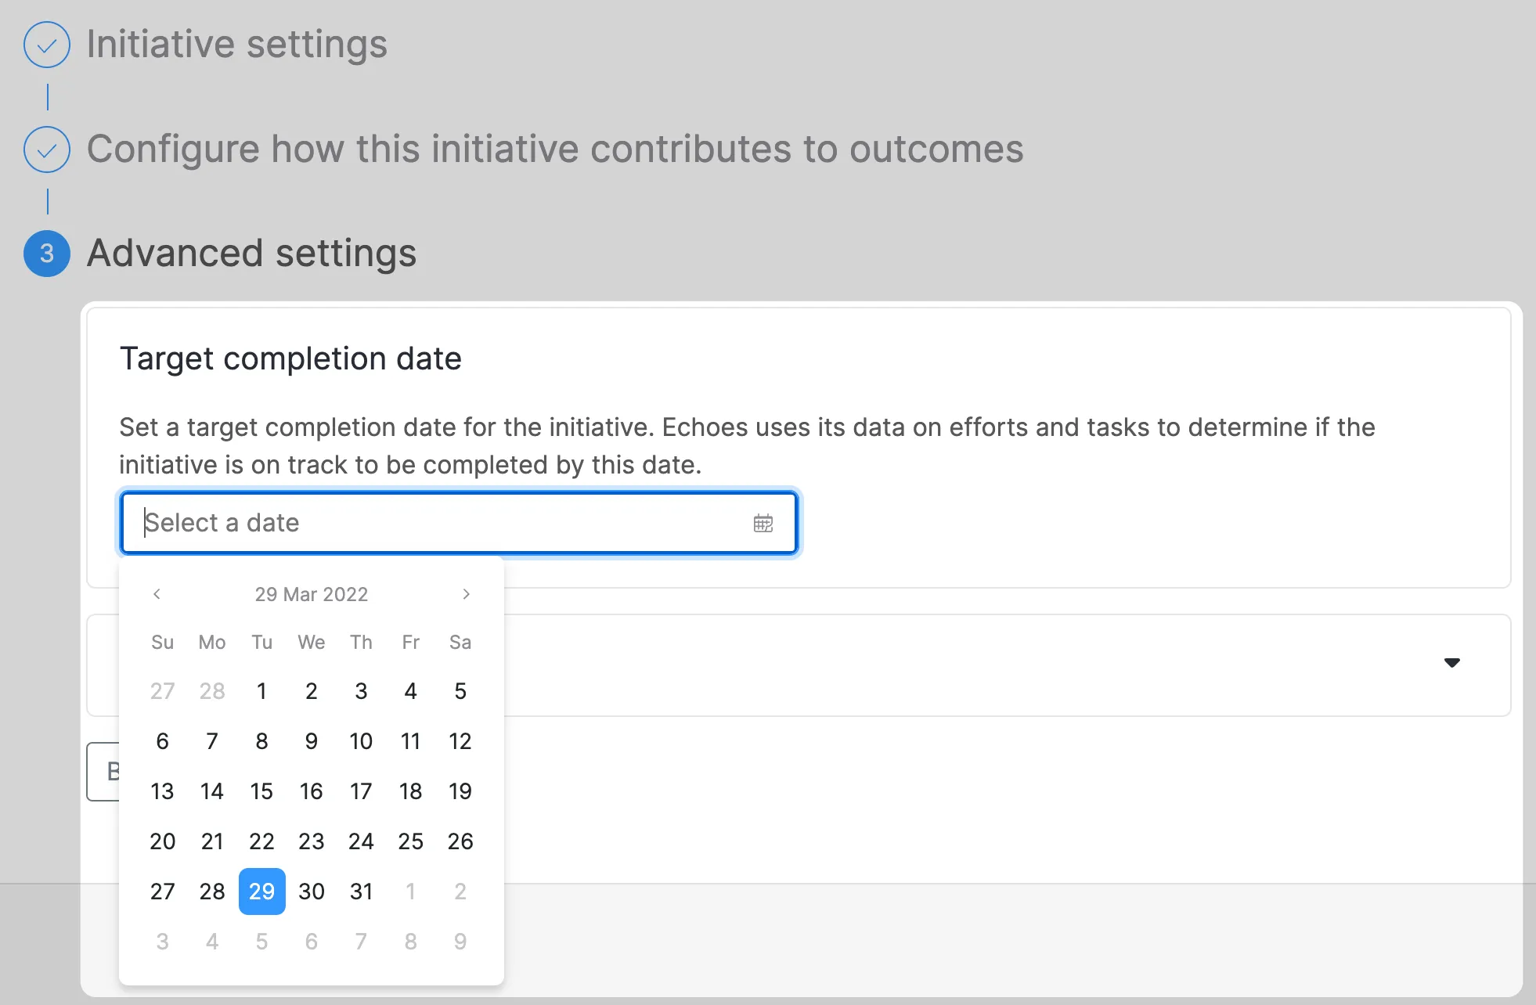Pick March 1 in the calendar
This screenshot has height=1005, width=1536.
click(x=261, y=691)
